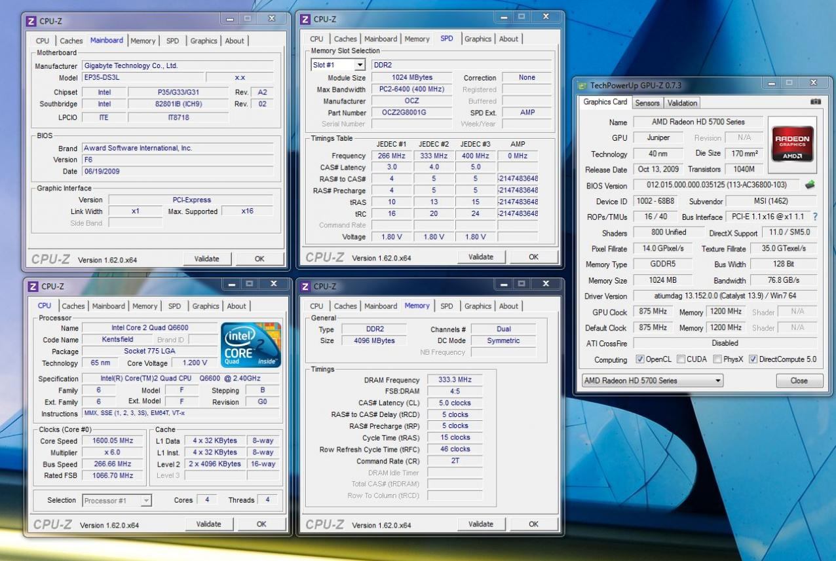
Task: Click Validate in Memory CPU-Z window
Action: coord(480,524)
